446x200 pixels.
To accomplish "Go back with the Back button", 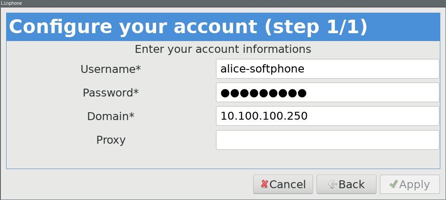I will point(346,184).
